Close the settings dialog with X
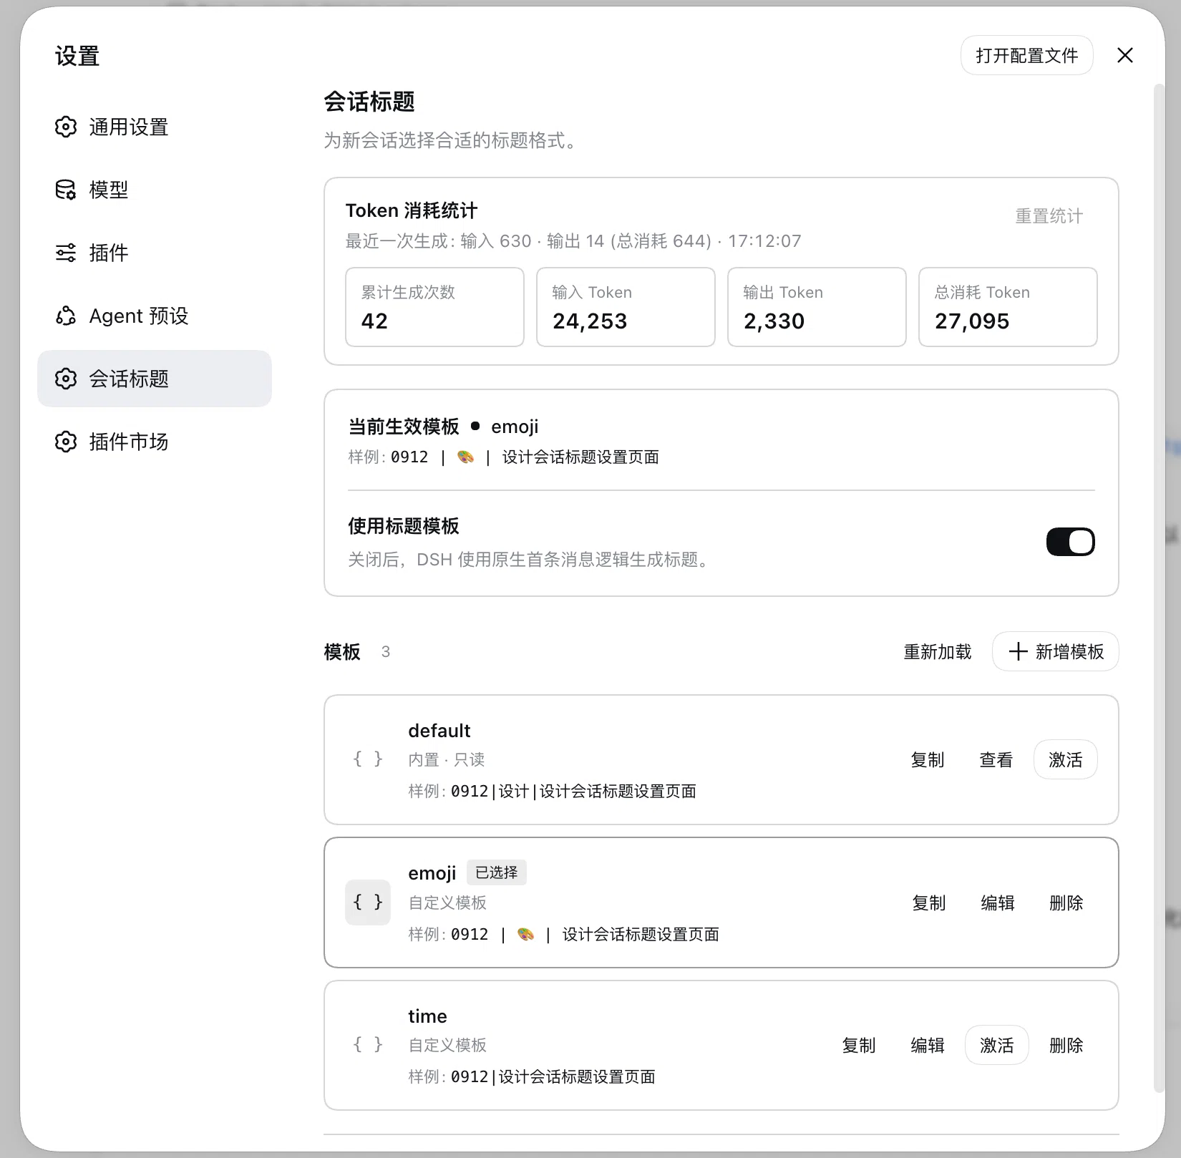This screenshot has width=1181, height=1158. pos(1125,55)
